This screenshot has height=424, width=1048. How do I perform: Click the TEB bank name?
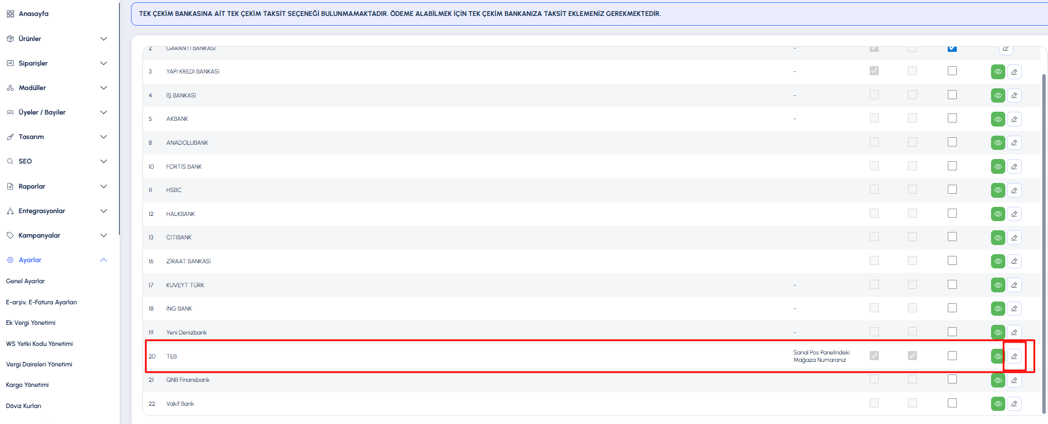point(171,356)
